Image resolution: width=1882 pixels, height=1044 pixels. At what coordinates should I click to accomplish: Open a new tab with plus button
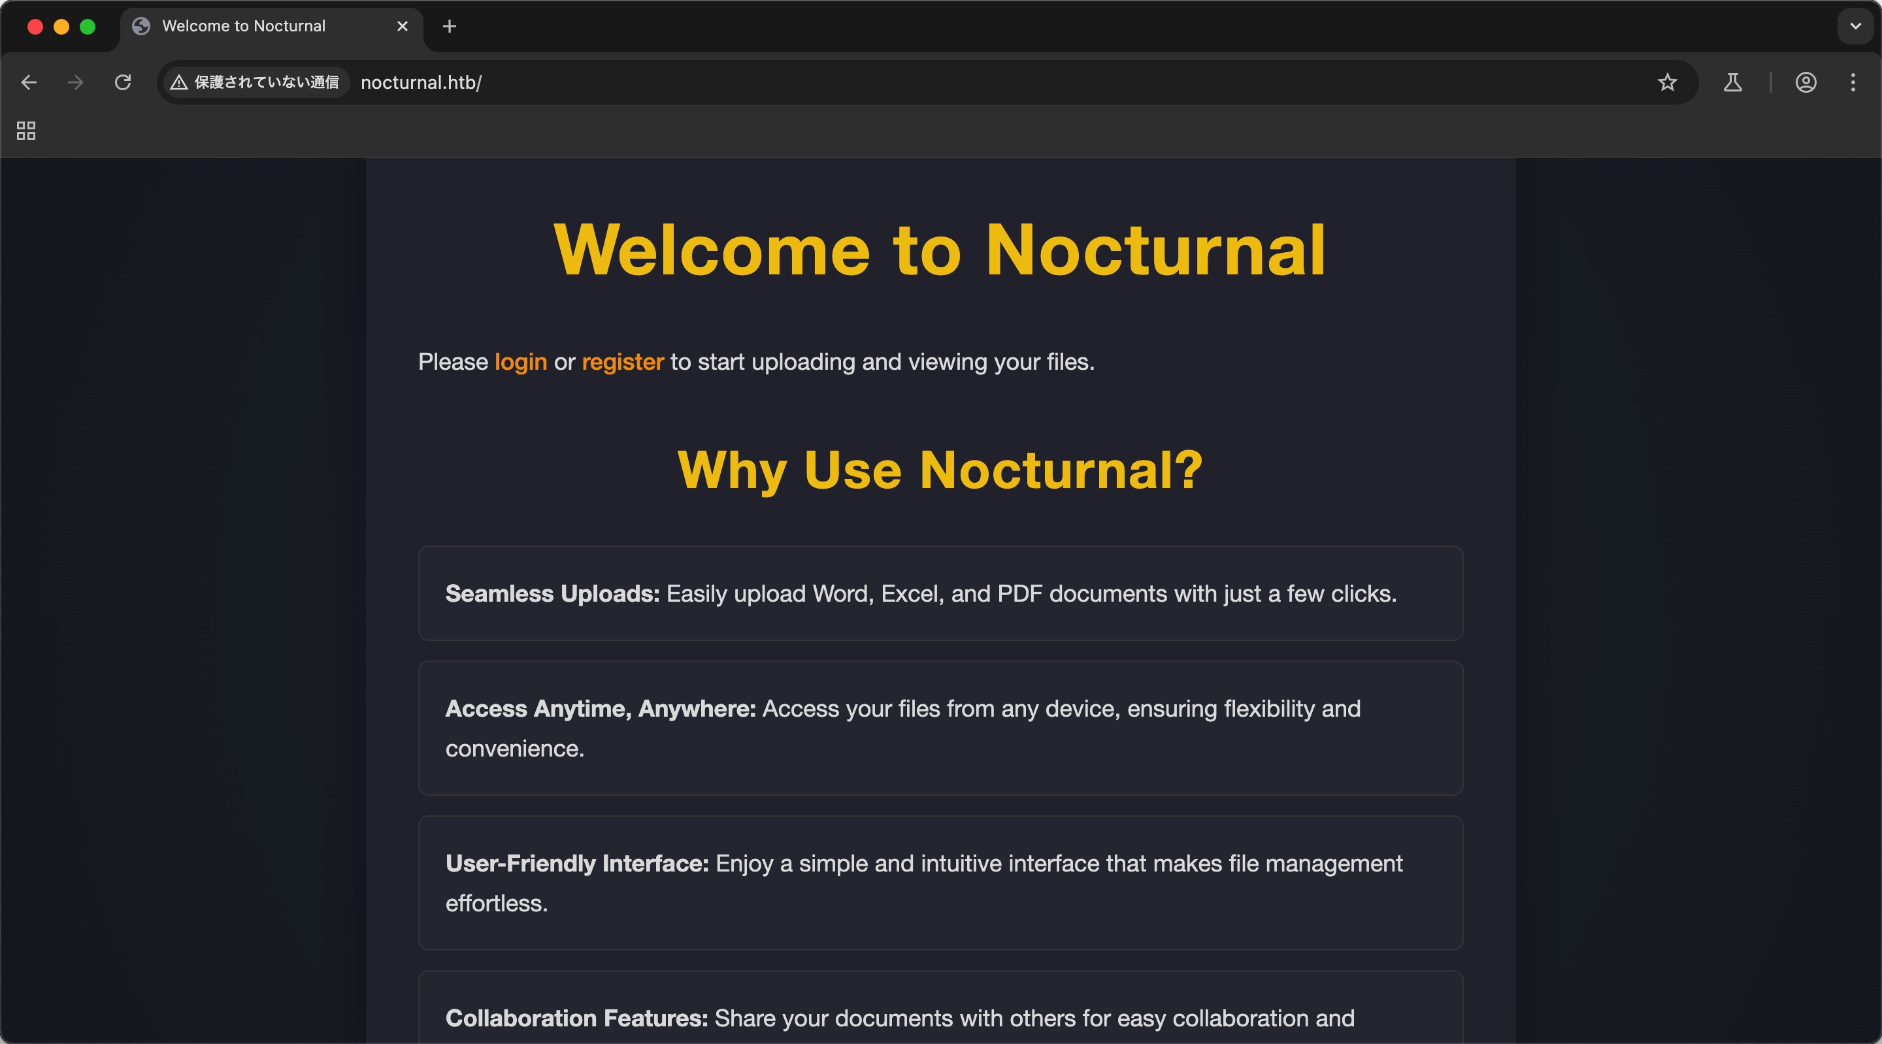(450, 26)
